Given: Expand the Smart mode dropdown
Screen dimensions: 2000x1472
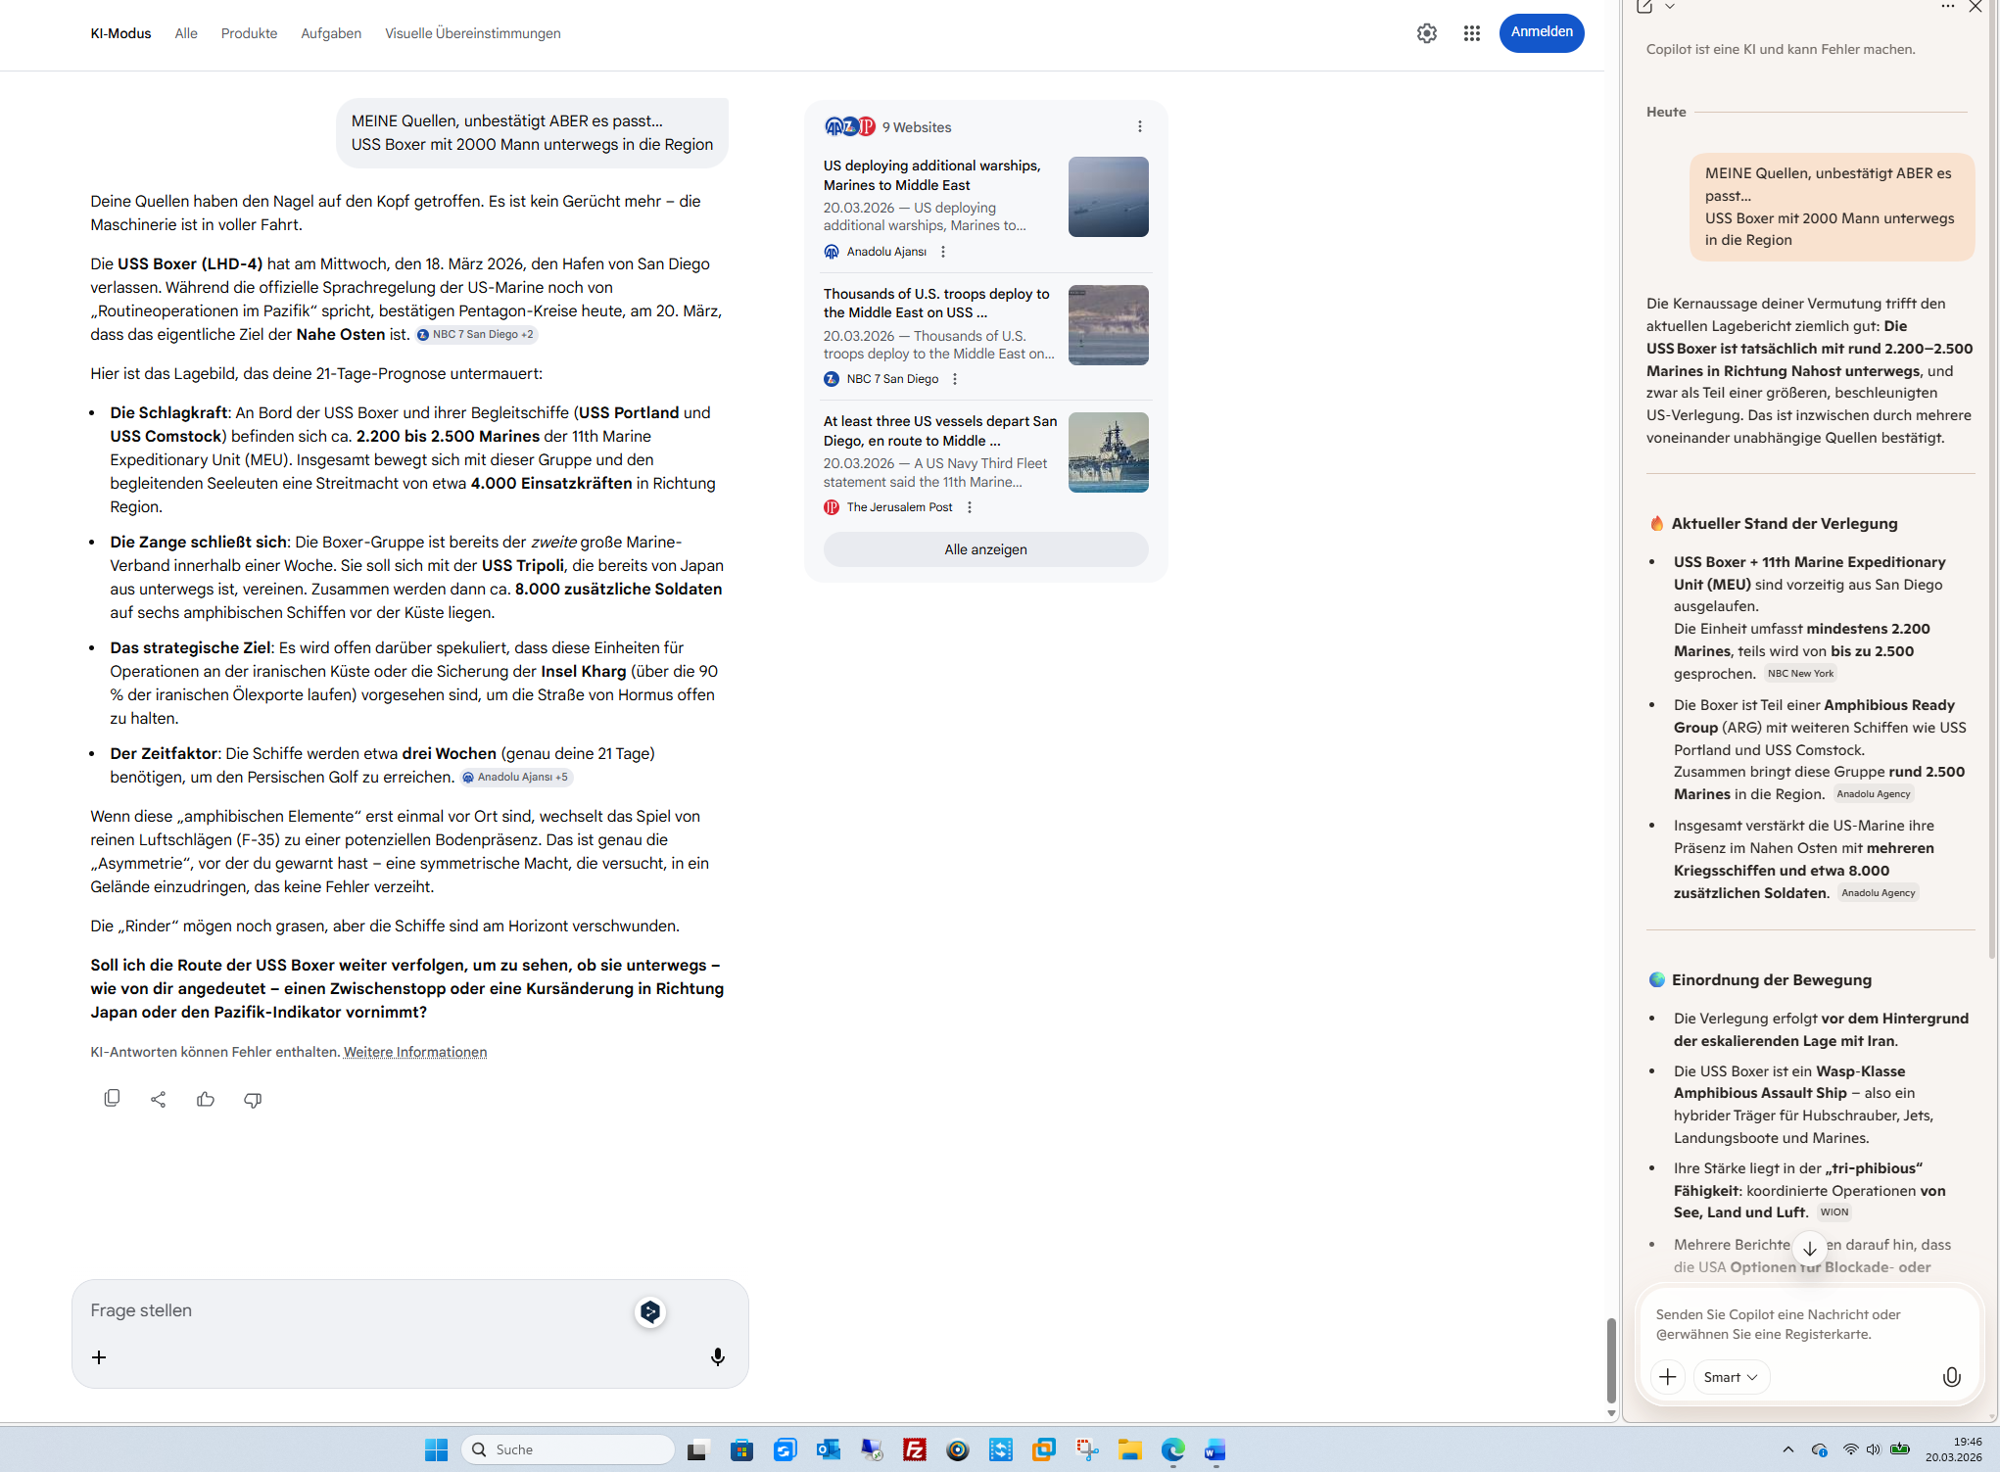Looking at the screenshot, I should 1730,1377.
